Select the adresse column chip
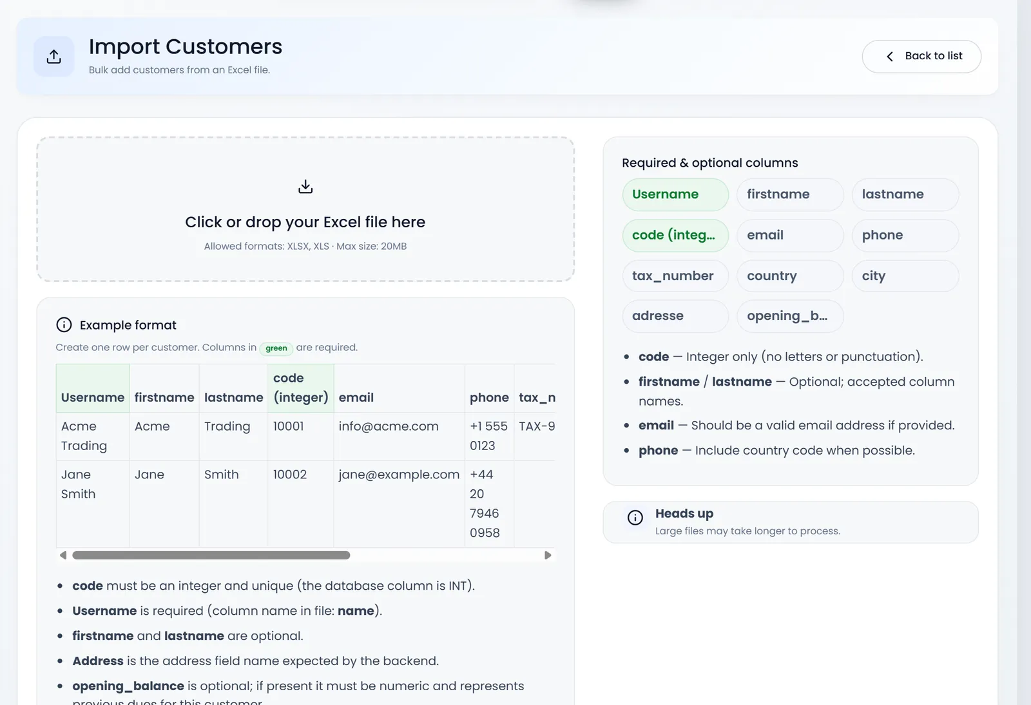Image resolution: width=1031 pixels, height=705 pixels. coord(675,316)
